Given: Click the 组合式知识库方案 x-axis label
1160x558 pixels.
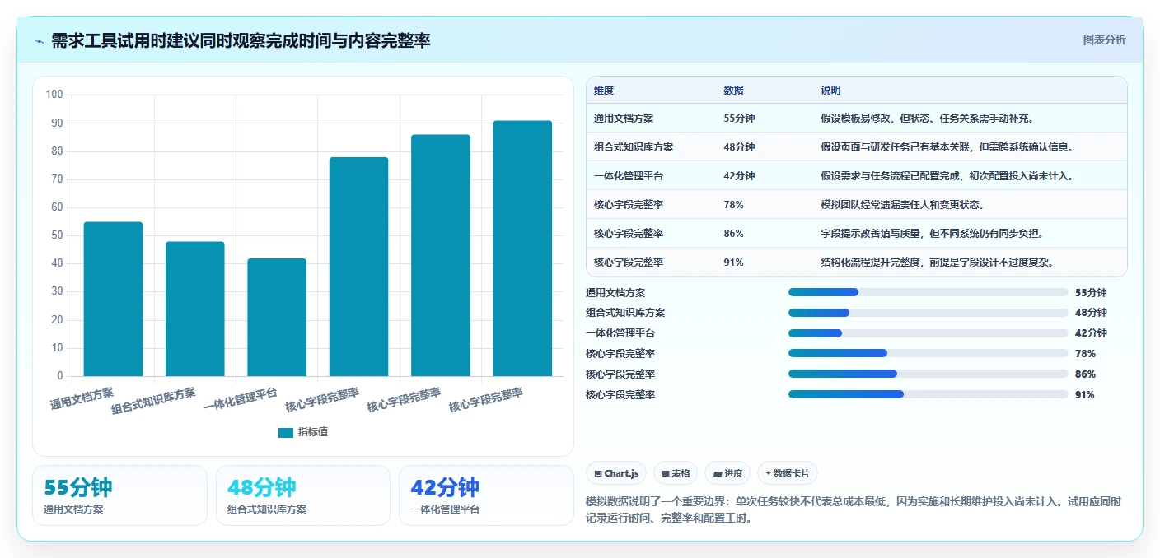Looking at the screenshot, I should point(154,400).
